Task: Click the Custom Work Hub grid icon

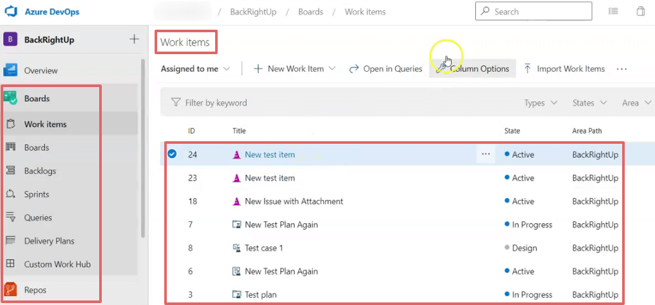Action: [11, 264]
